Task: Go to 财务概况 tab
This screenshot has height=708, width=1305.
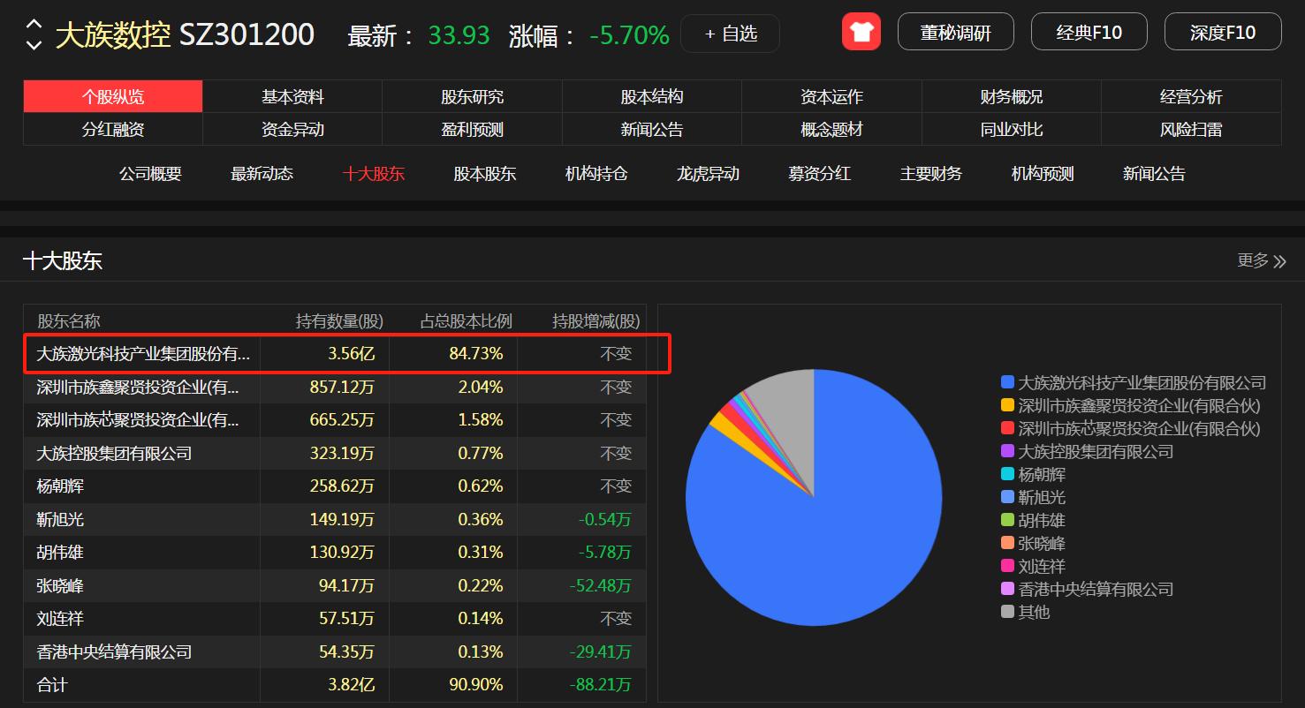Action: pos(1011,97)
